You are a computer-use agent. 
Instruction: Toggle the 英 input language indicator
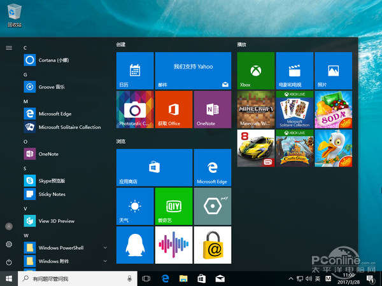[x=318, y=278]
